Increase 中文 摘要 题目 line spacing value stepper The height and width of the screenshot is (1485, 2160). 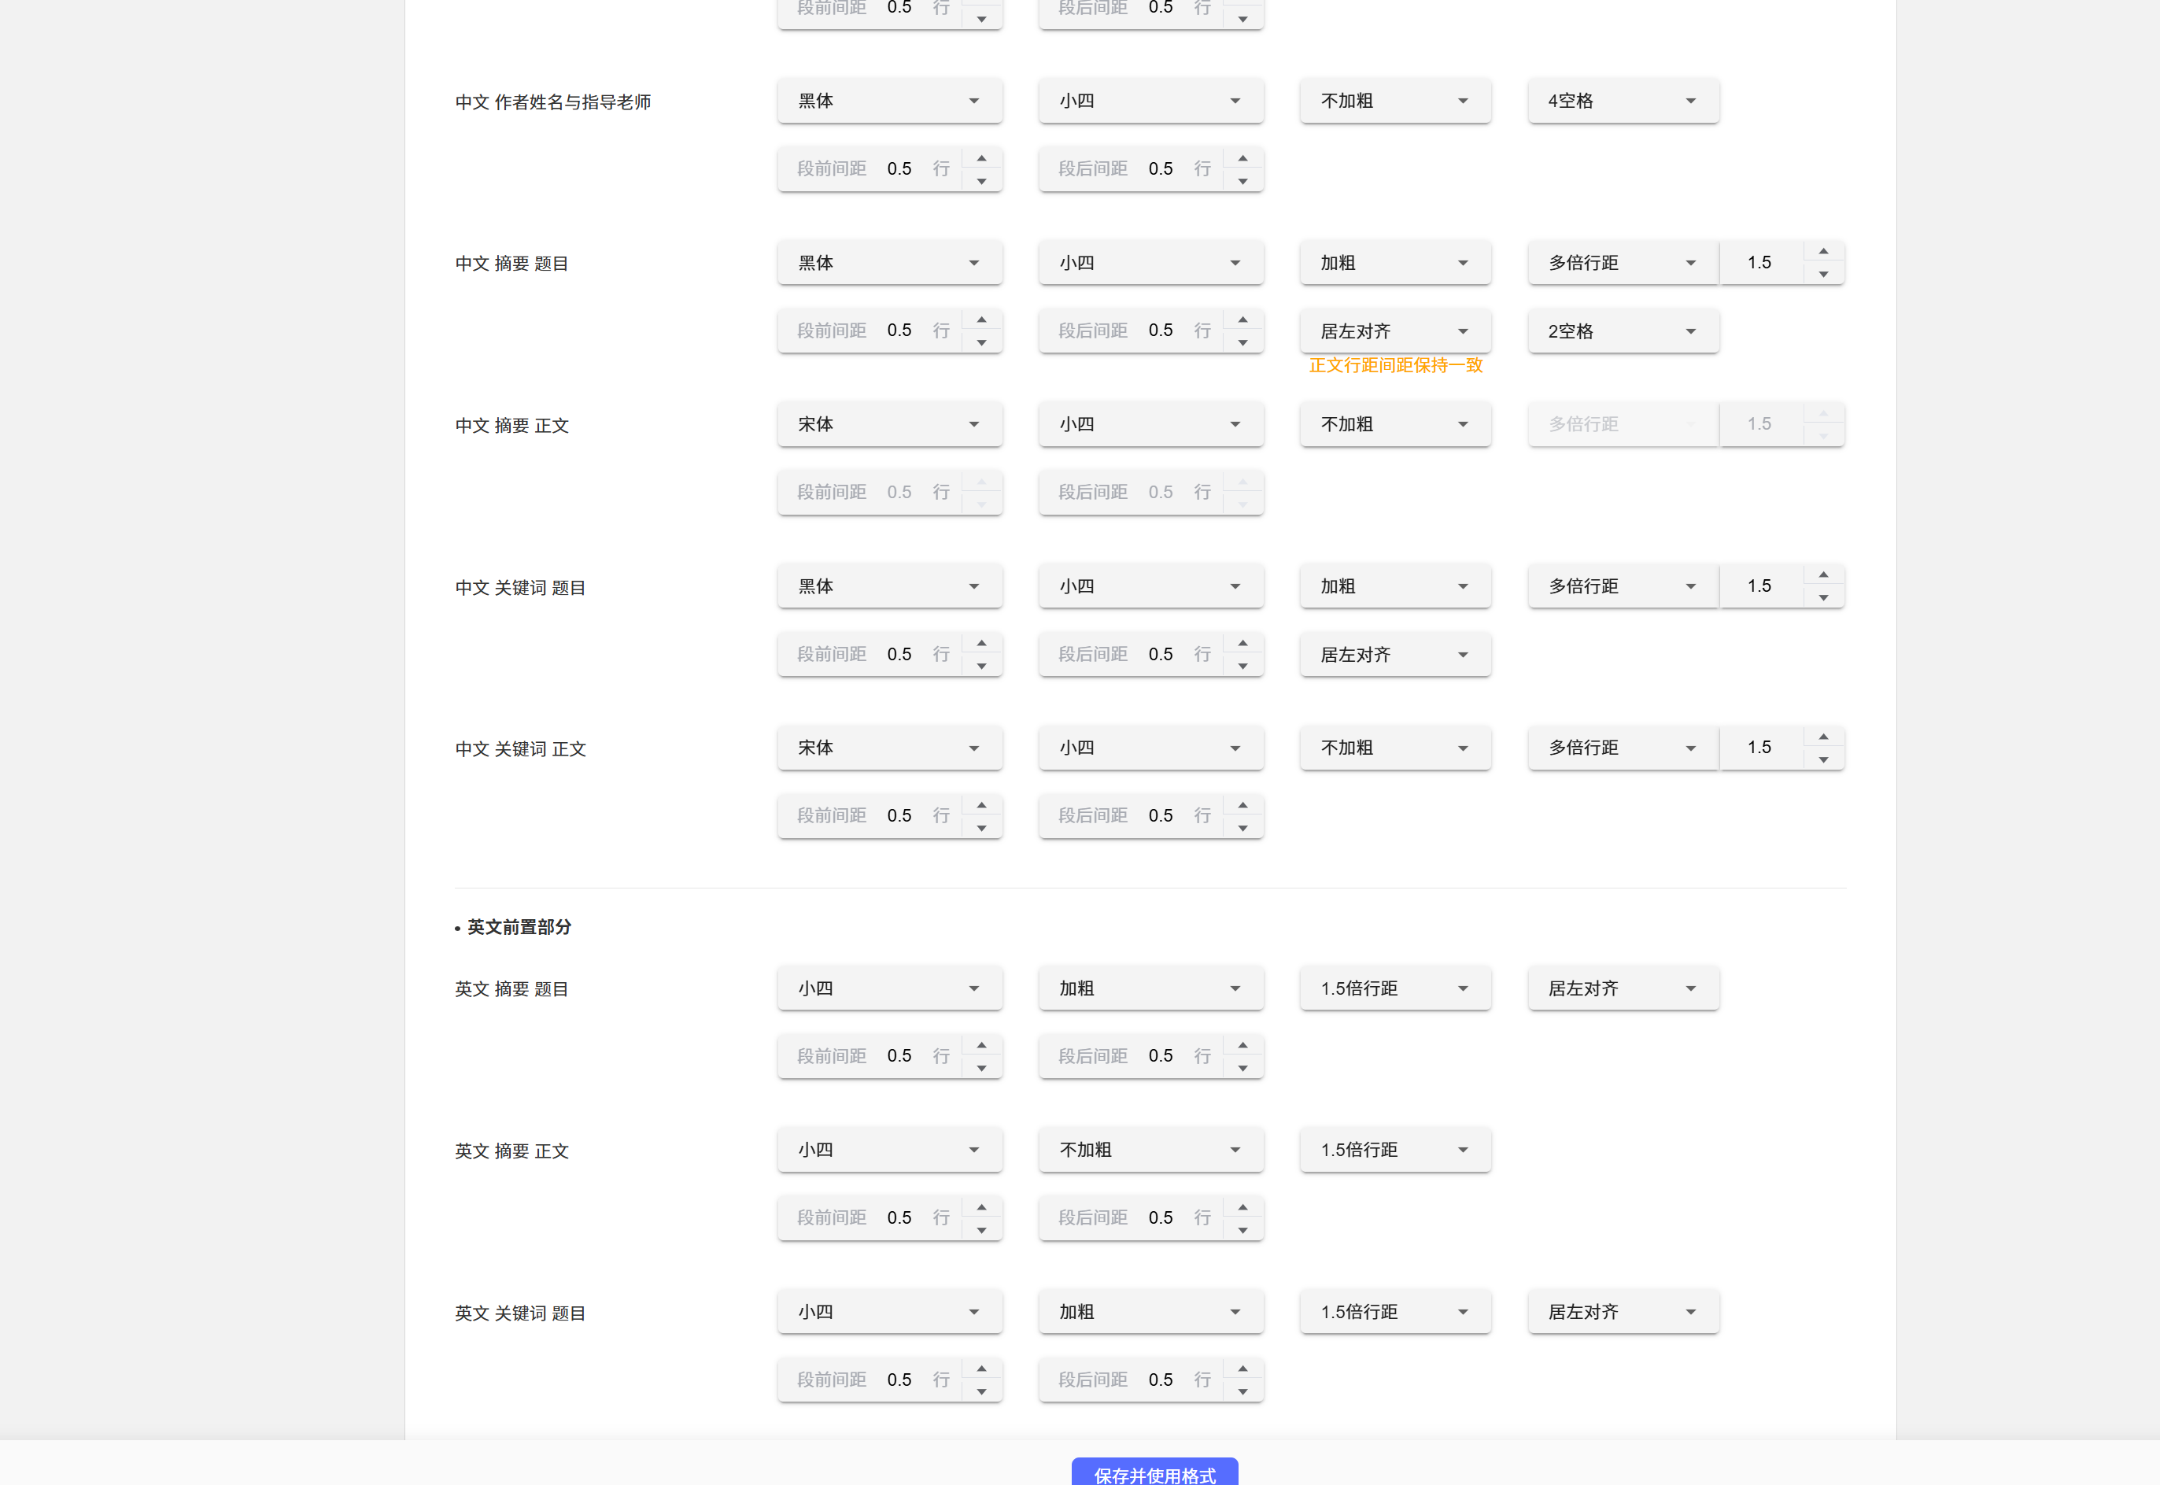pyautogui.click(x=1823, y=251)
